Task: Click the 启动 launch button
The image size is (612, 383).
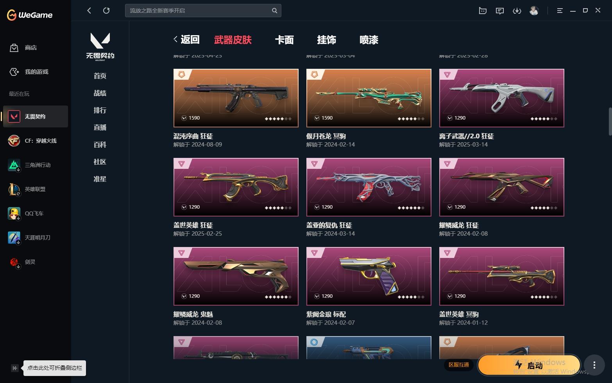Action: (x=529, y=365)
